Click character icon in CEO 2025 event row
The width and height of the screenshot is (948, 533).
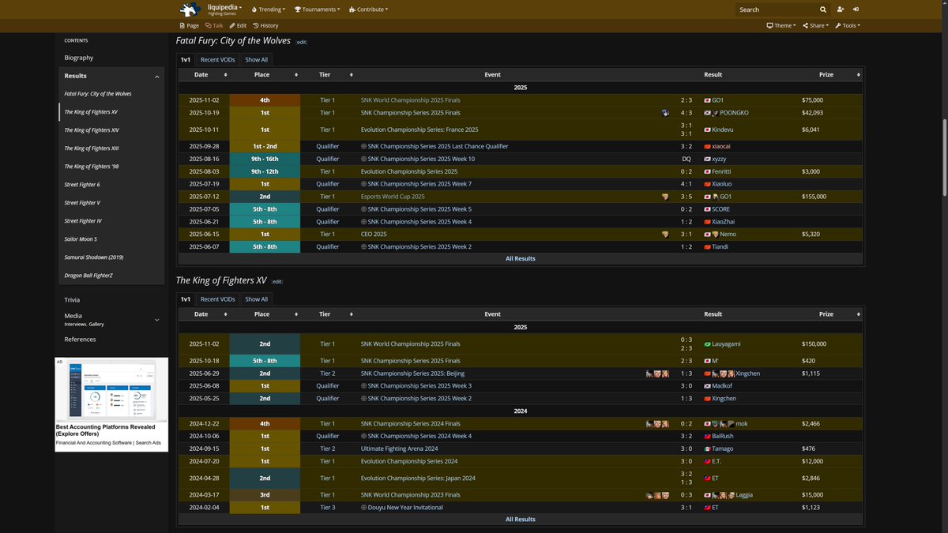pos(666,235)
